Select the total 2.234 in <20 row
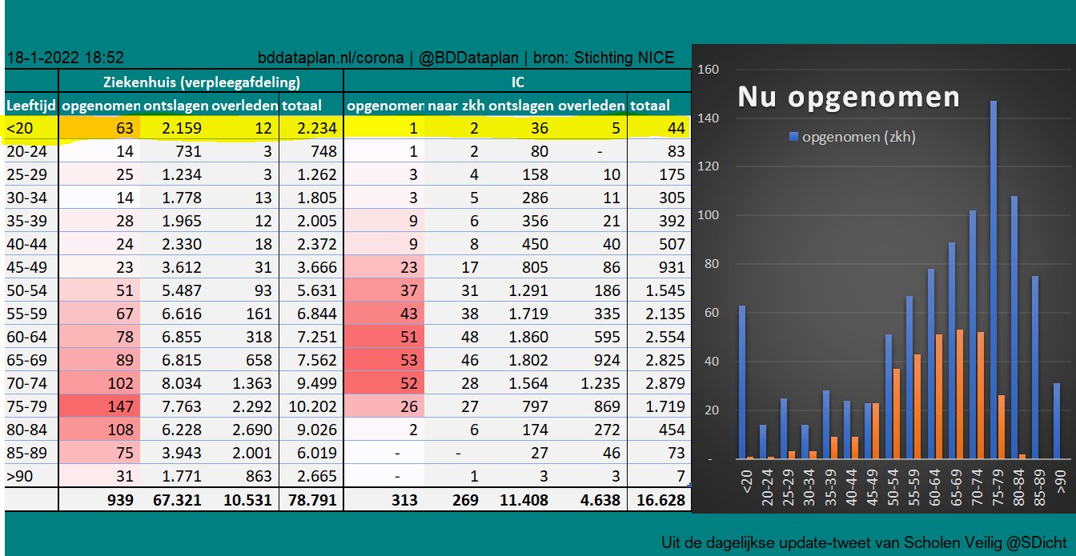Image resolution: width=1076 pixels, height=556 pixels. 319,128
